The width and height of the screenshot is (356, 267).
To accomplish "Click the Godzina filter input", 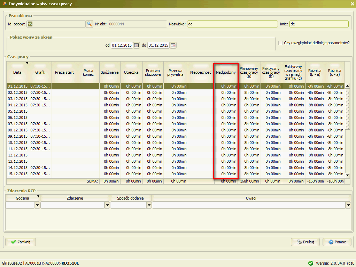I will [x=21, y=205].
